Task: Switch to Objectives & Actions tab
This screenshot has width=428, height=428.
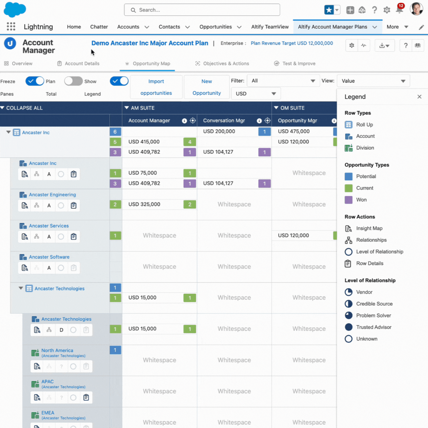Action: coord(222,64)
